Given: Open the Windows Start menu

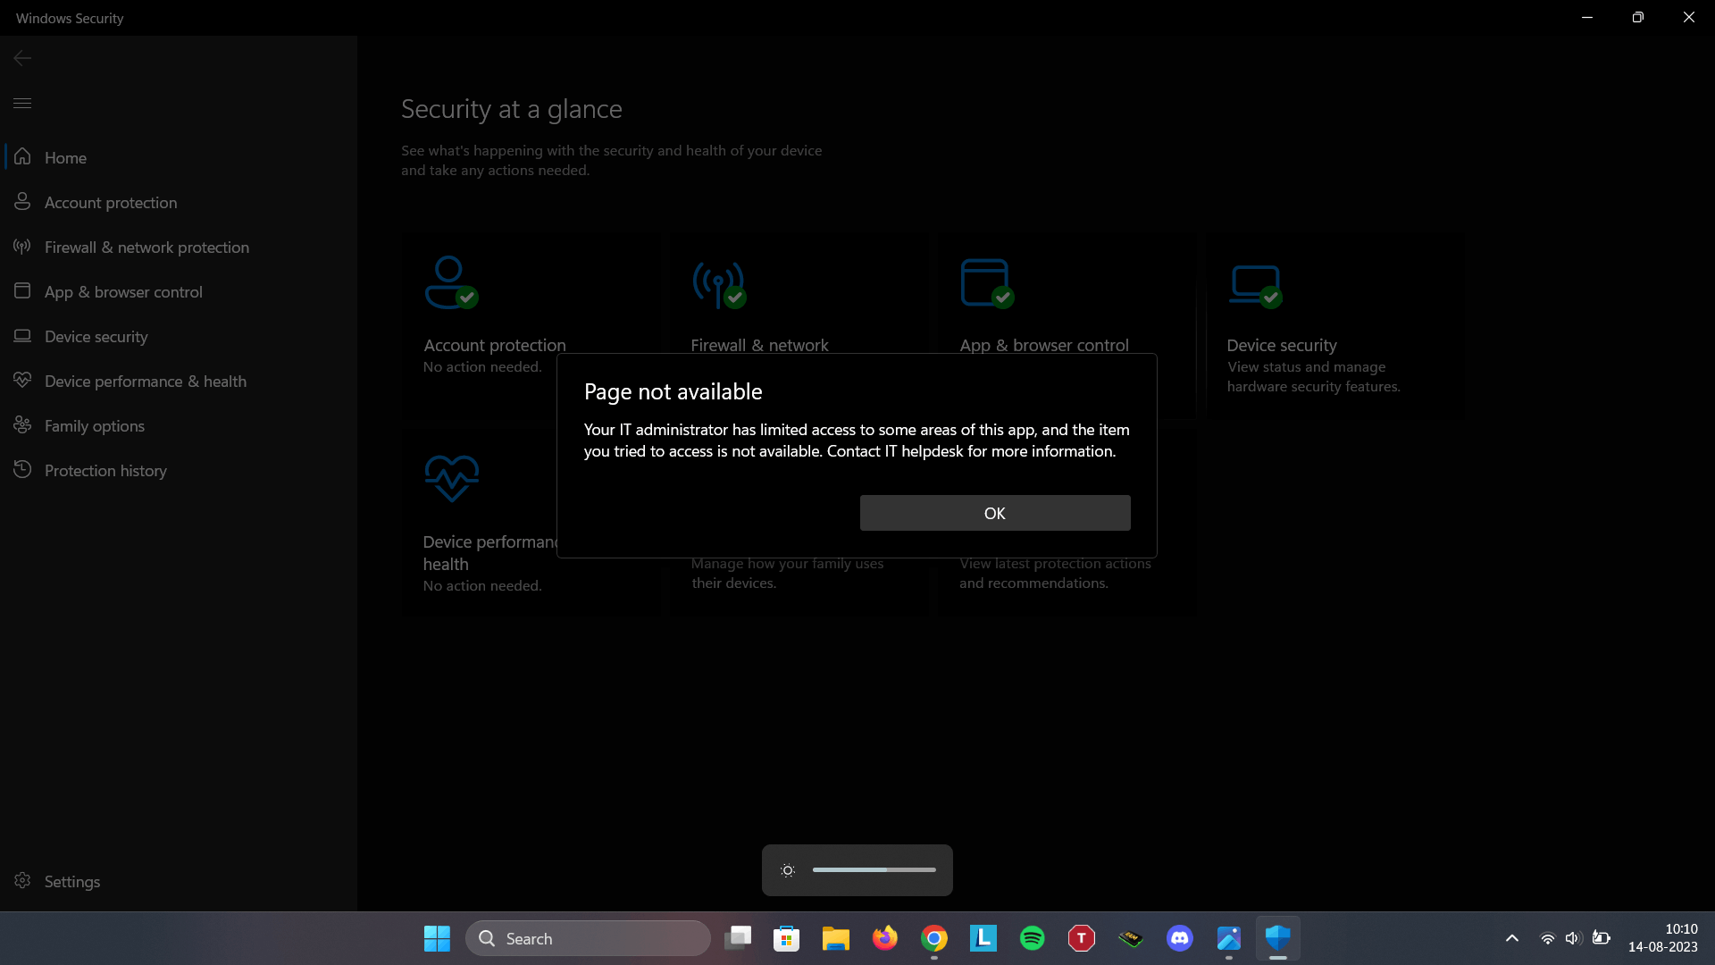Looking at the screenshot, I should [437, 938].
